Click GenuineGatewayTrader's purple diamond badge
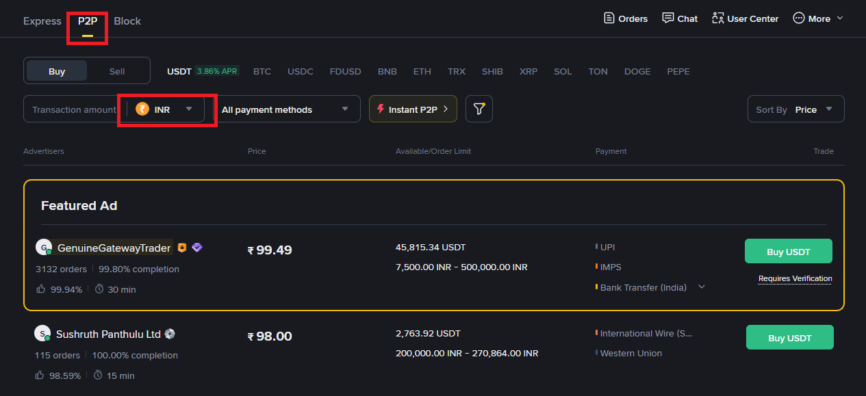Screen dimensions: 866x396 click(x=197, y=248)
